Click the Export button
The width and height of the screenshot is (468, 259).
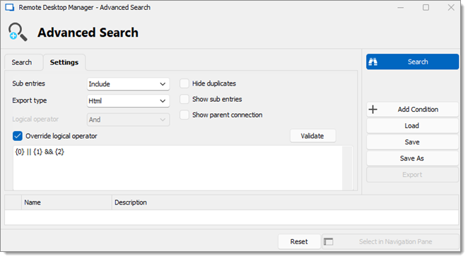(412, 175)
